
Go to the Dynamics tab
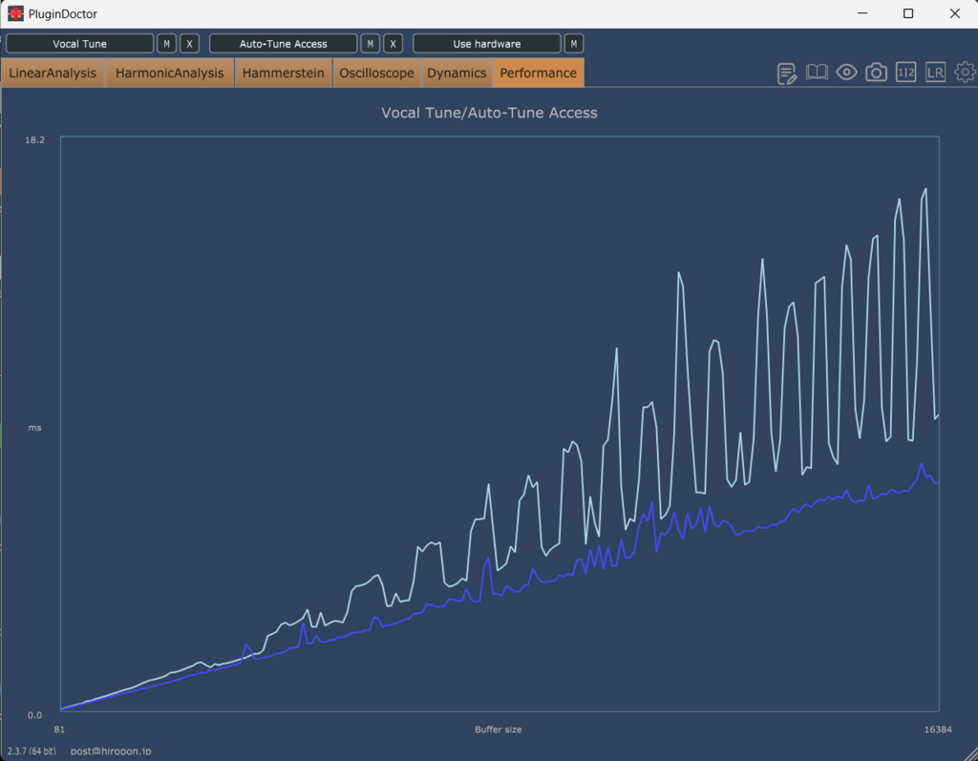tap(457, 73)
